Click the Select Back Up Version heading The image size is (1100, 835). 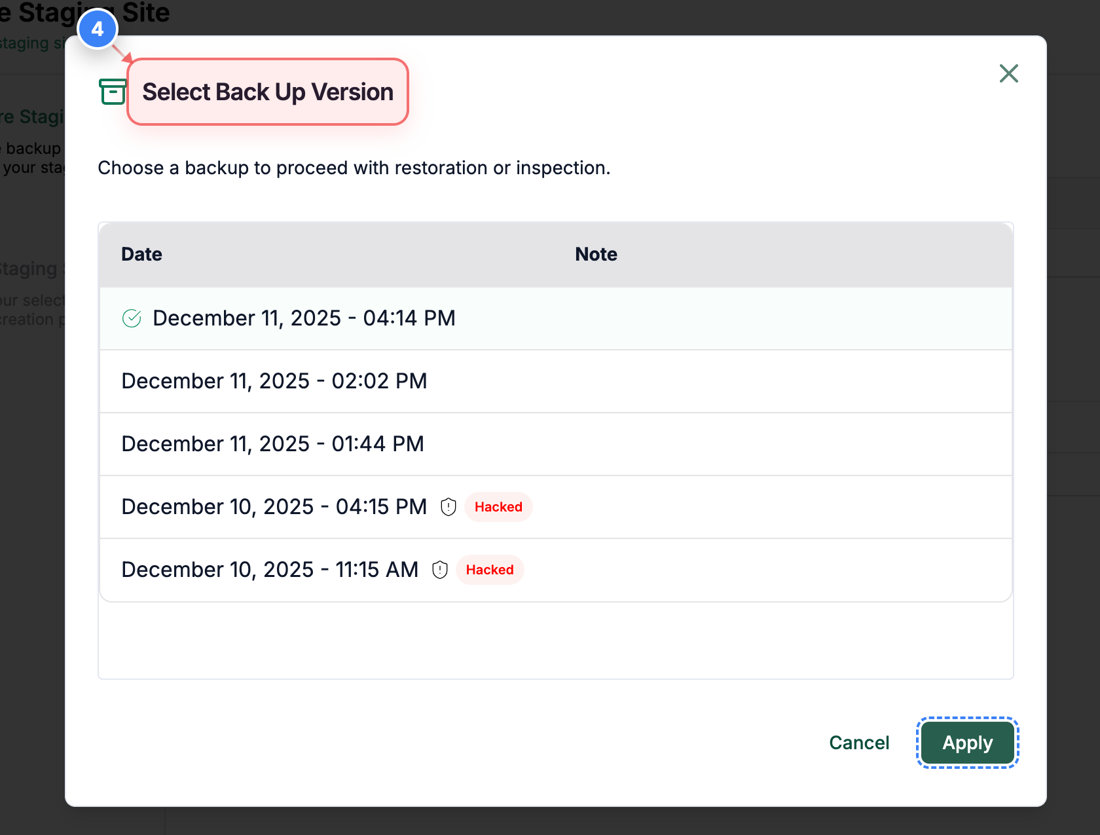[267, 92]
